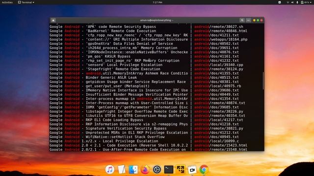Open the Finder-style file manager in dock

tap(133, 170)
